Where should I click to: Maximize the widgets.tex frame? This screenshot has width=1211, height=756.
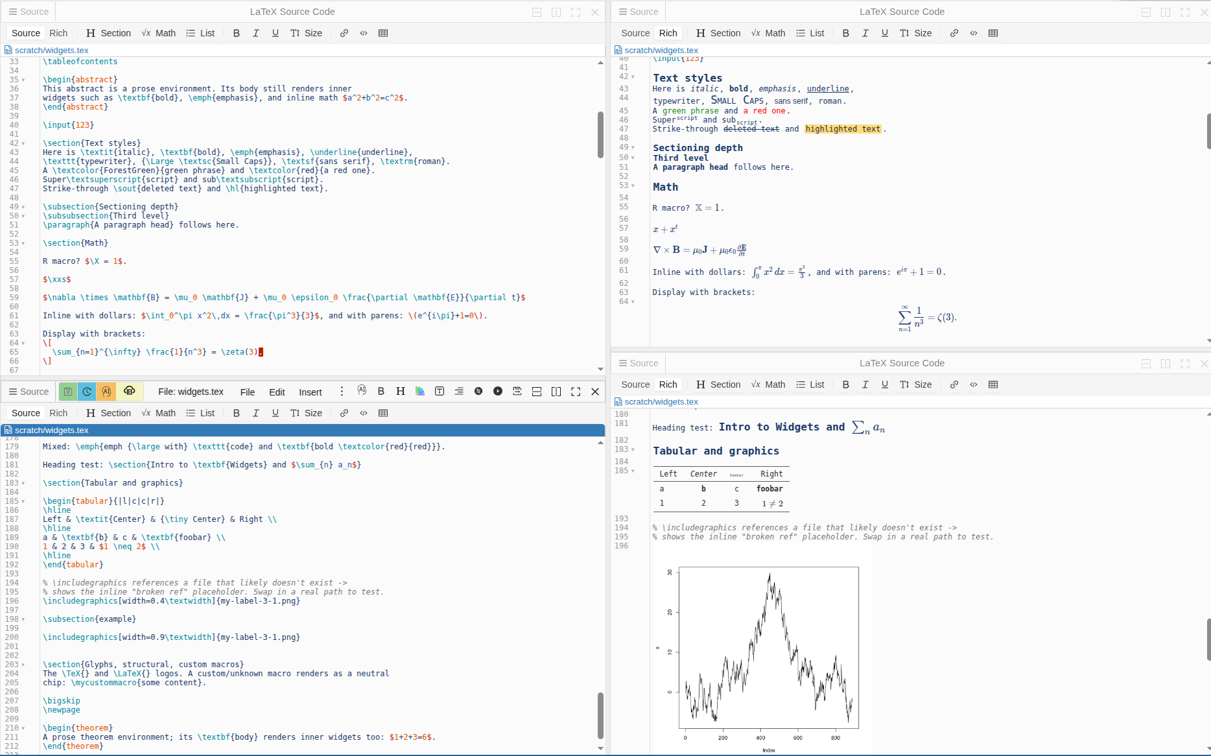point(576,392)
